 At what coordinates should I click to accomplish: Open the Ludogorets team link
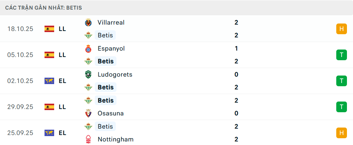pyautogui.click(x=115, y=74)
